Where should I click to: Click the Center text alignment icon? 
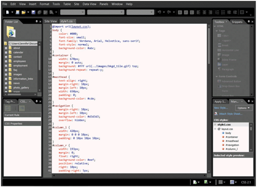pyautogui.click(x=204, y=12)
